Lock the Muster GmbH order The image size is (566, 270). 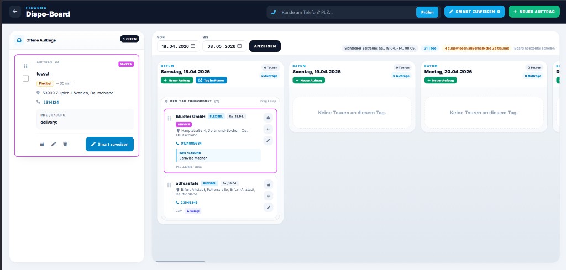pyautogui.click(x=268, y=118)
